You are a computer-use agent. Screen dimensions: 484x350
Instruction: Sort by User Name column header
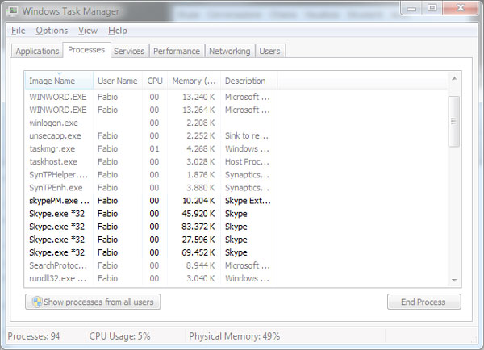click(118, 81)
